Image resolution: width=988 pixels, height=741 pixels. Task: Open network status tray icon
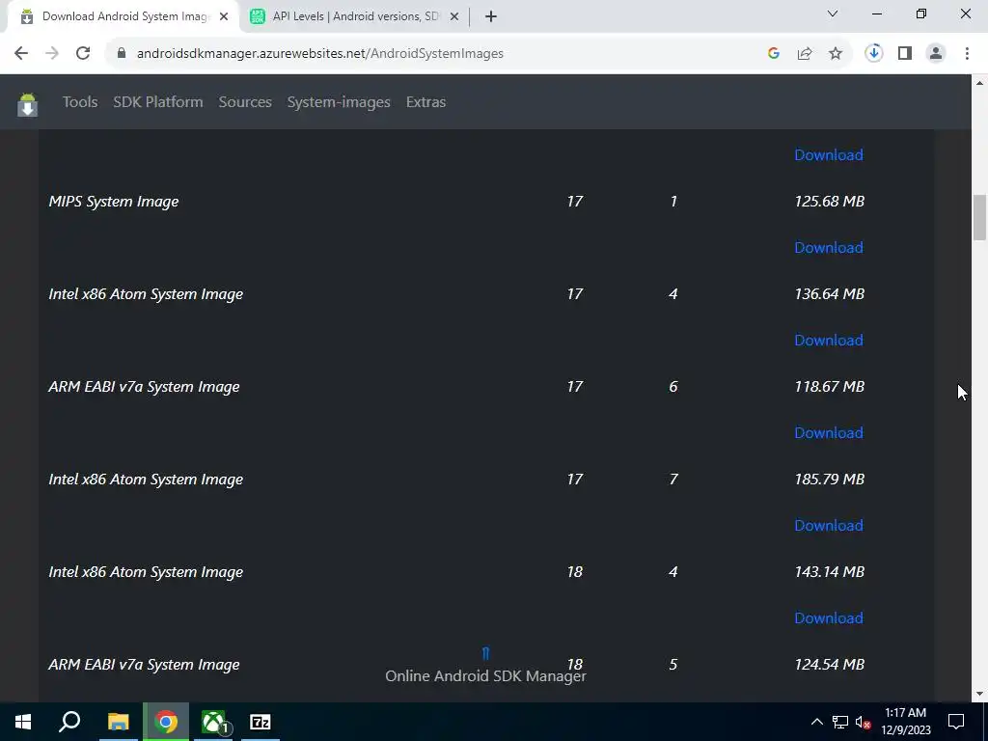pos(840,722)
